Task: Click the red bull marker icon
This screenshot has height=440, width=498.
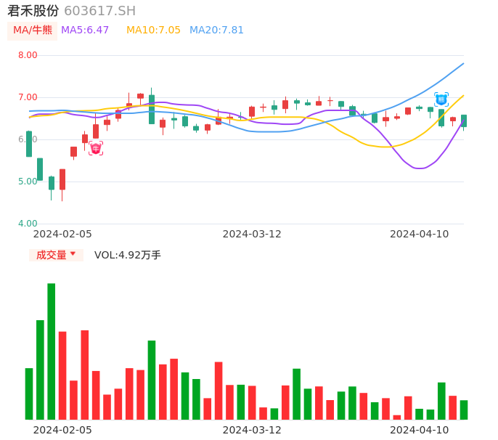Action: pyautogui.click(x=96, y=148)
